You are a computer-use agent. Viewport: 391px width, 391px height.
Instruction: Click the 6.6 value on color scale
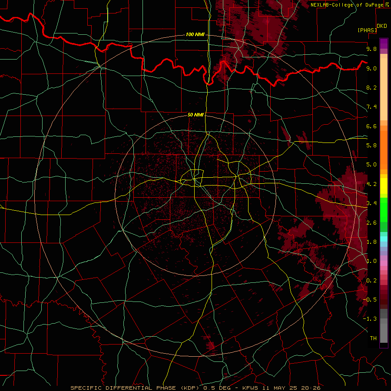(x=371, y=126)
